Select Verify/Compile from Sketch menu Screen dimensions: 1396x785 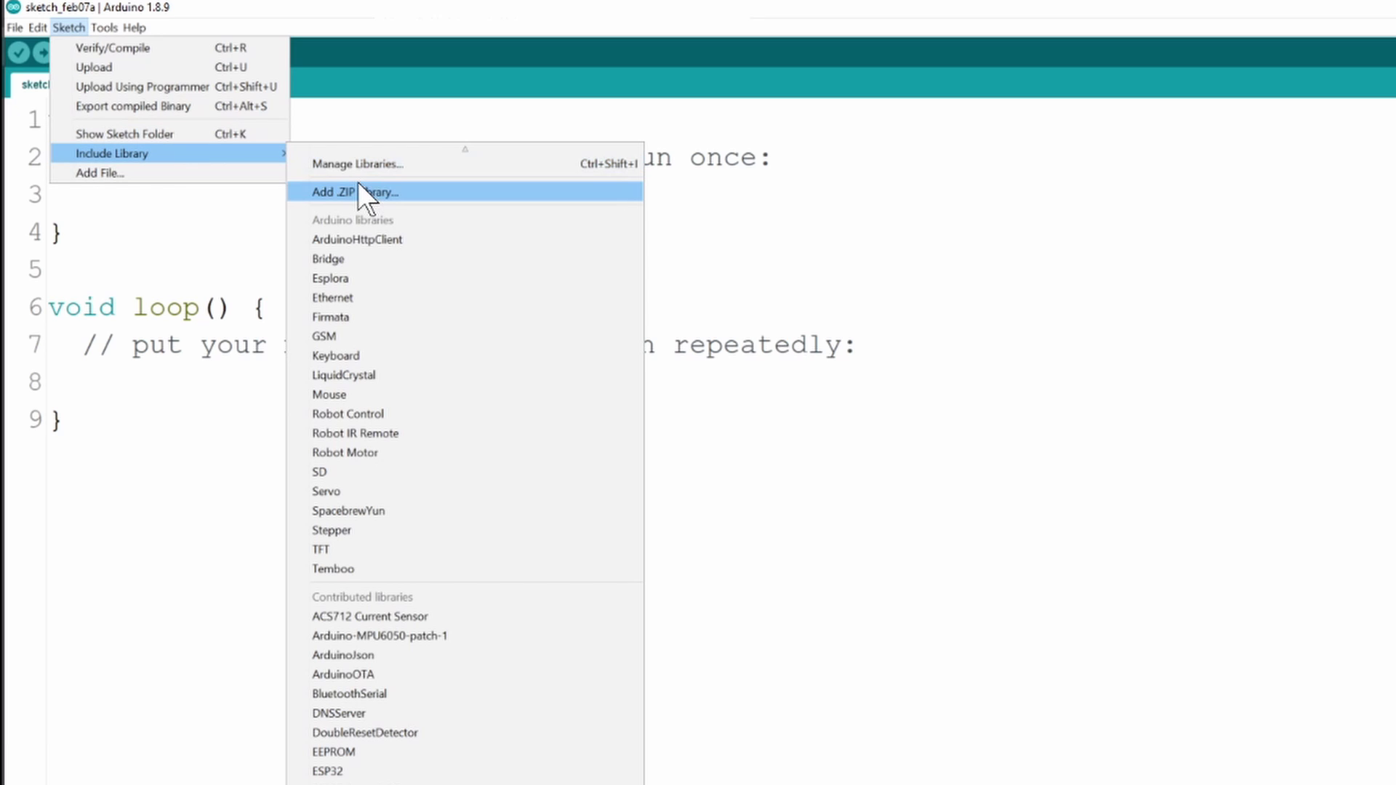pyautogui.click(x=113, y=48)
